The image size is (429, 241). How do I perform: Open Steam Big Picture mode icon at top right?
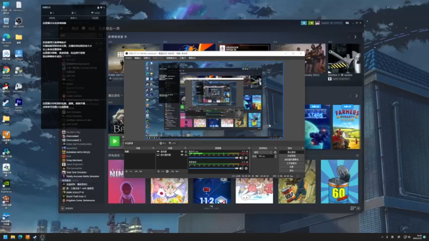[x=347, y=23]
